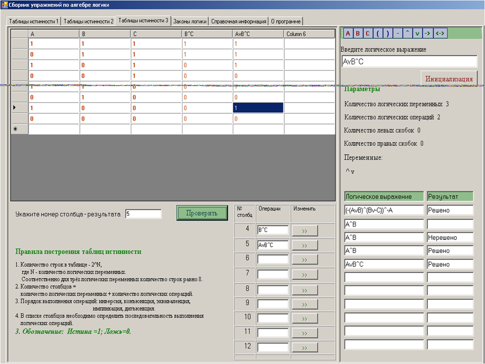
Task: Open the Справочная информация tab
Action: [239, 21]
